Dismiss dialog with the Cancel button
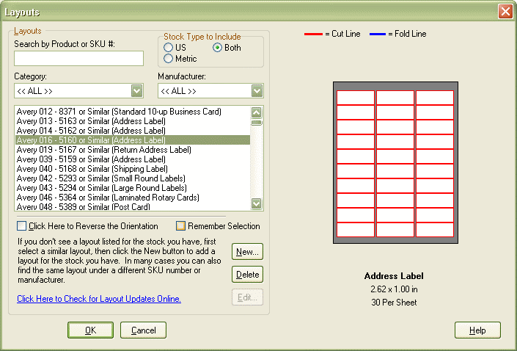 144,330
